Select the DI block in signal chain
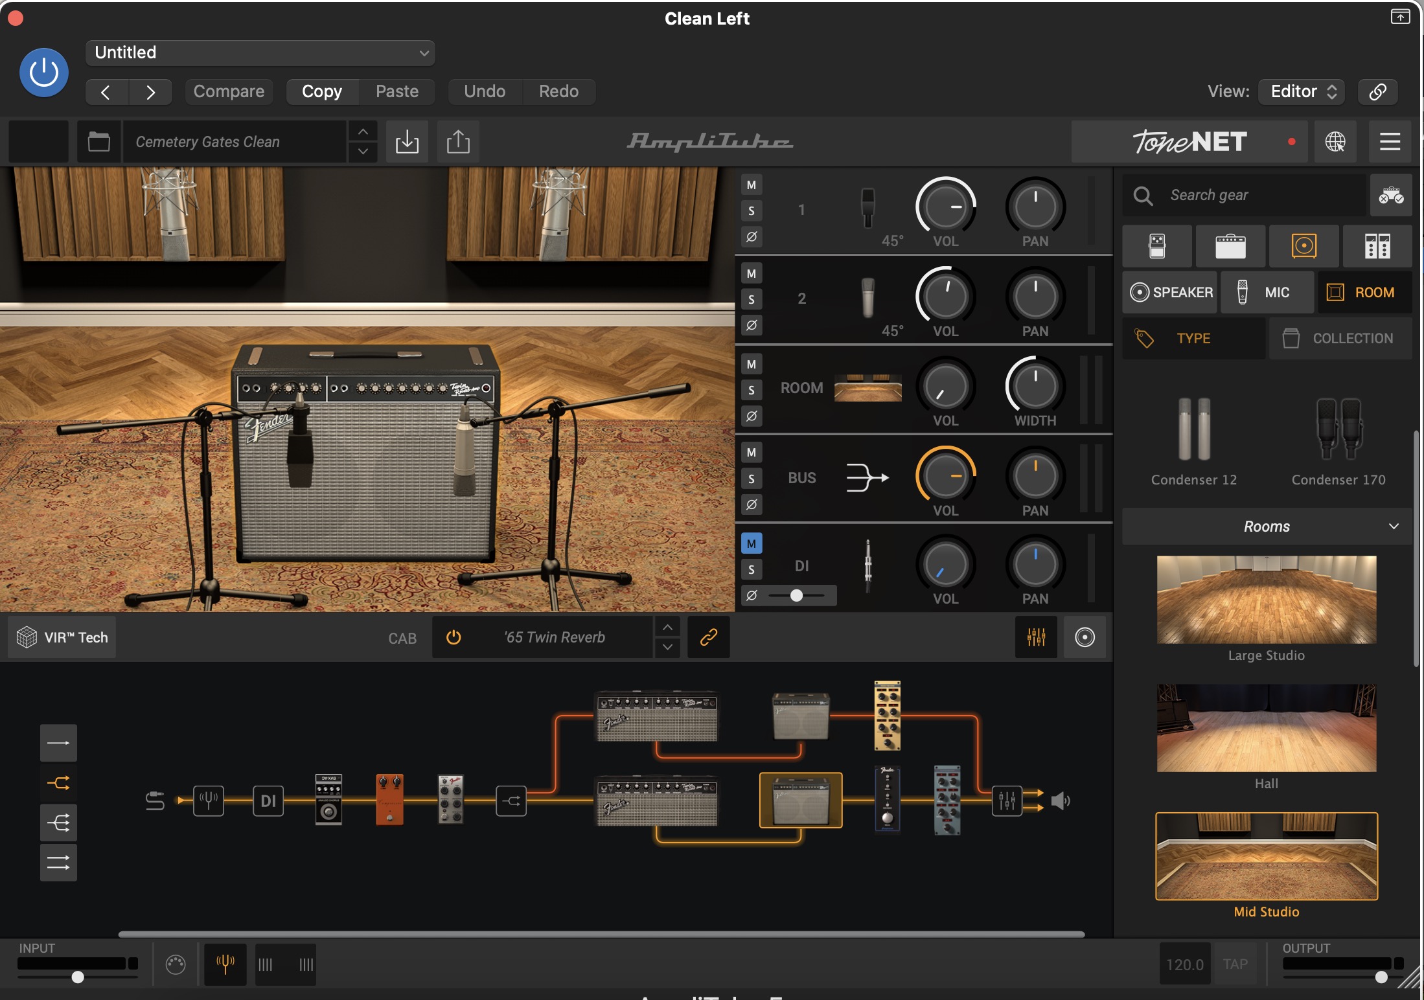Screen dimensions: 1424x1000 [x=268, y=801]
